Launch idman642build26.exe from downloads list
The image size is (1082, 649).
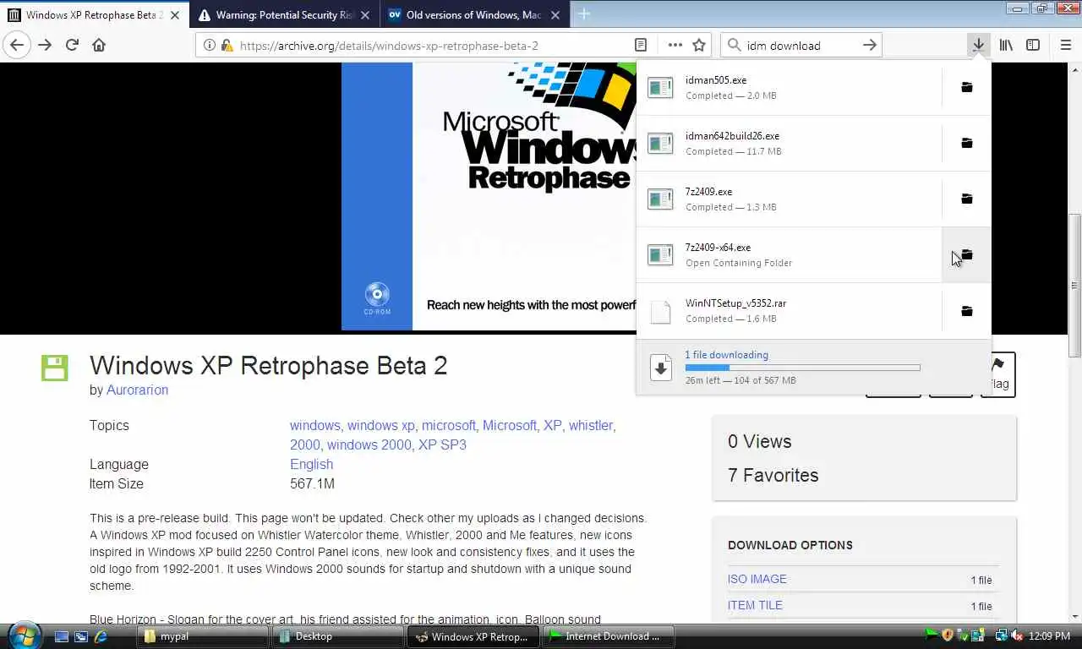pos(789,143)
